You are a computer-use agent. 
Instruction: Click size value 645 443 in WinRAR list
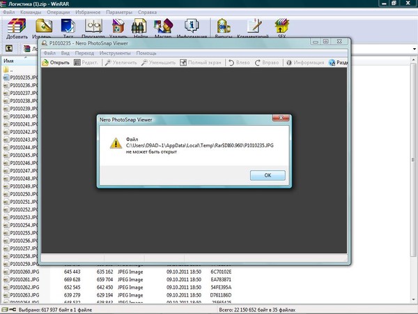coord(72,272)
